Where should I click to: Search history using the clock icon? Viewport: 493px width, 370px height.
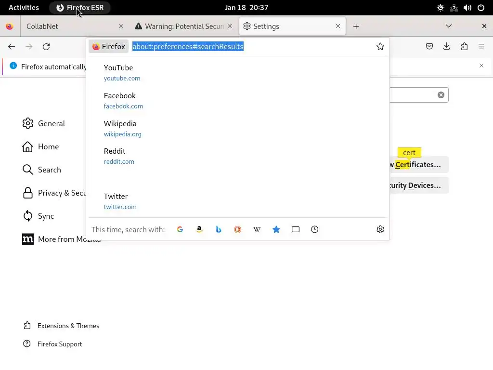tap(315, 229)
